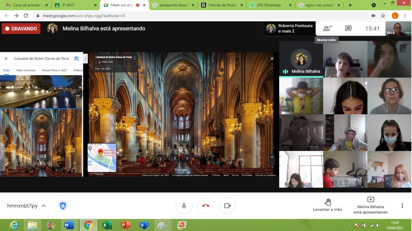Click the Levantar a mão hand icon

click(328, 202)
